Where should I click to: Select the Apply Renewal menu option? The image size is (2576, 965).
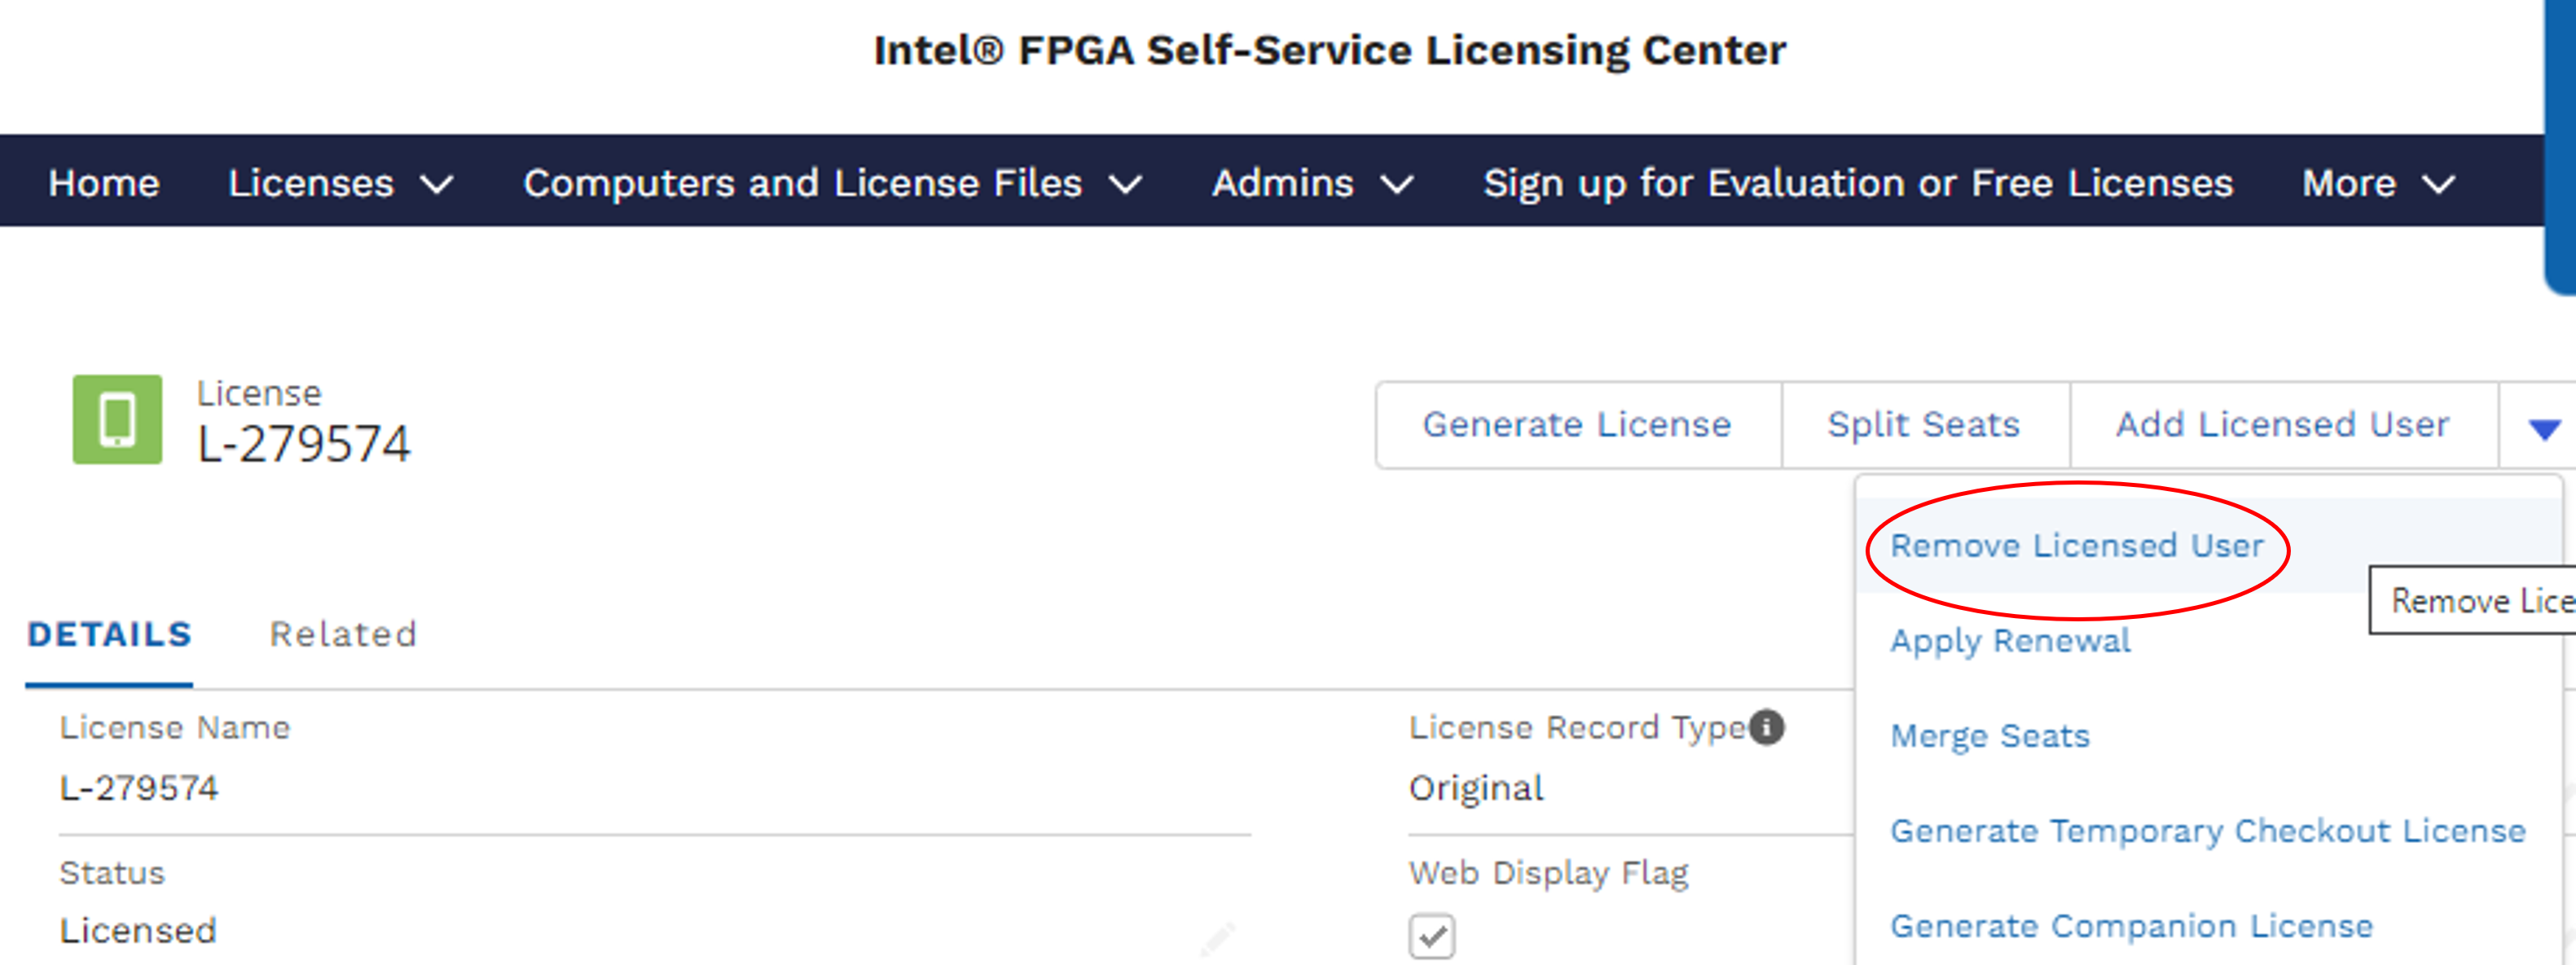(x=2010, y=640)
